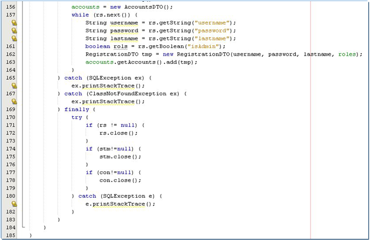Click the 'while' keyword on line 157
This screenshot has width=370, height=240.
(80, 15)
